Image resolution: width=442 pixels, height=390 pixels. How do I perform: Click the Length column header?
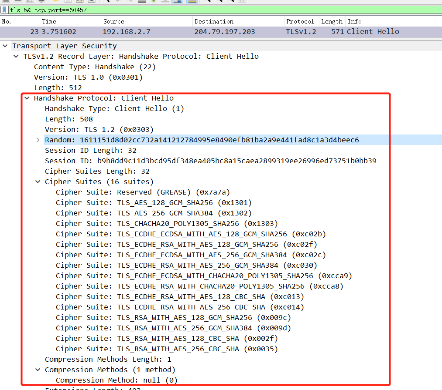tap(332, 21)
